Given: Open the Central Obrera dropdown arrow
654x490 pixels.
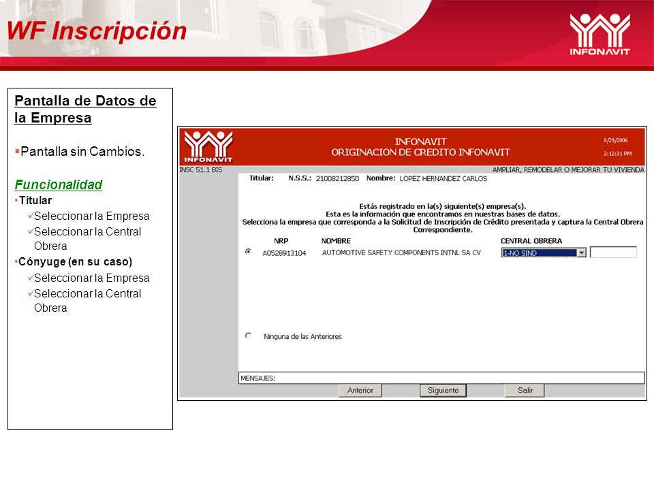Looking at the screenshot, I should 581,252.
